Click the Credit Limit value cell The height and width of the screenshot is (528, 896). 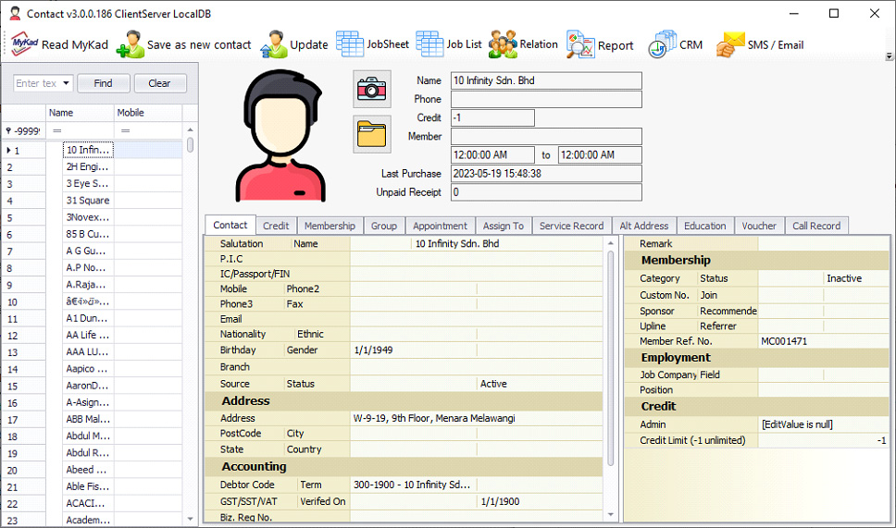point(824,440)
